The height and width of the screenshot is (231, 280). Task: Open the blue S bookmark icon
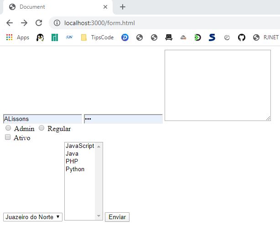212,37
